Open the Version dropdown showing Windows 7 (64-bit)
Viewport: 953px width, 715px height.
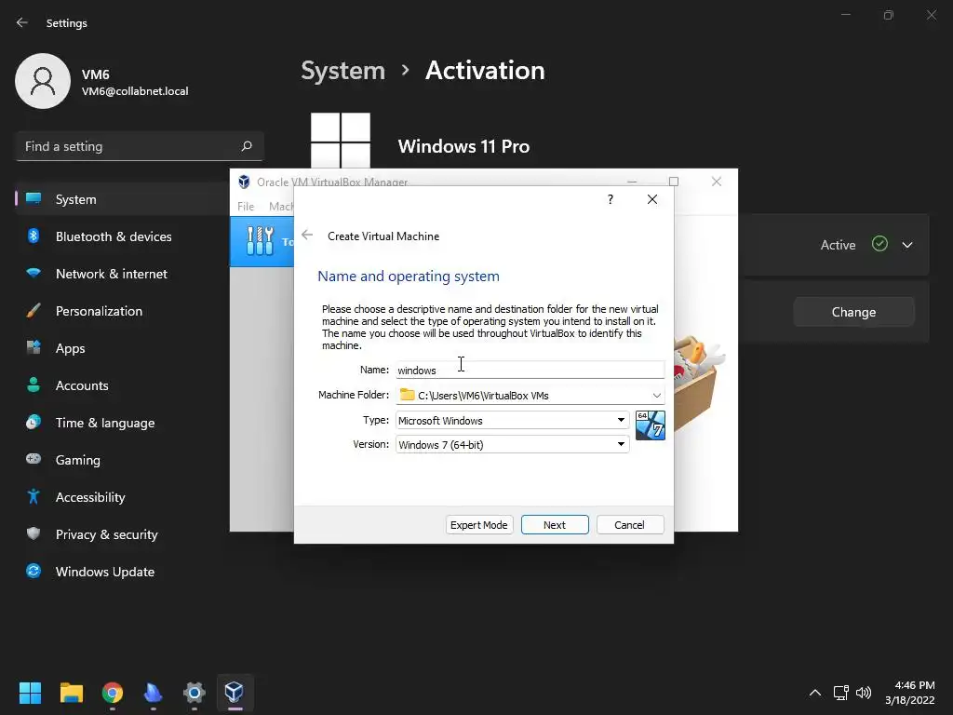513,444
